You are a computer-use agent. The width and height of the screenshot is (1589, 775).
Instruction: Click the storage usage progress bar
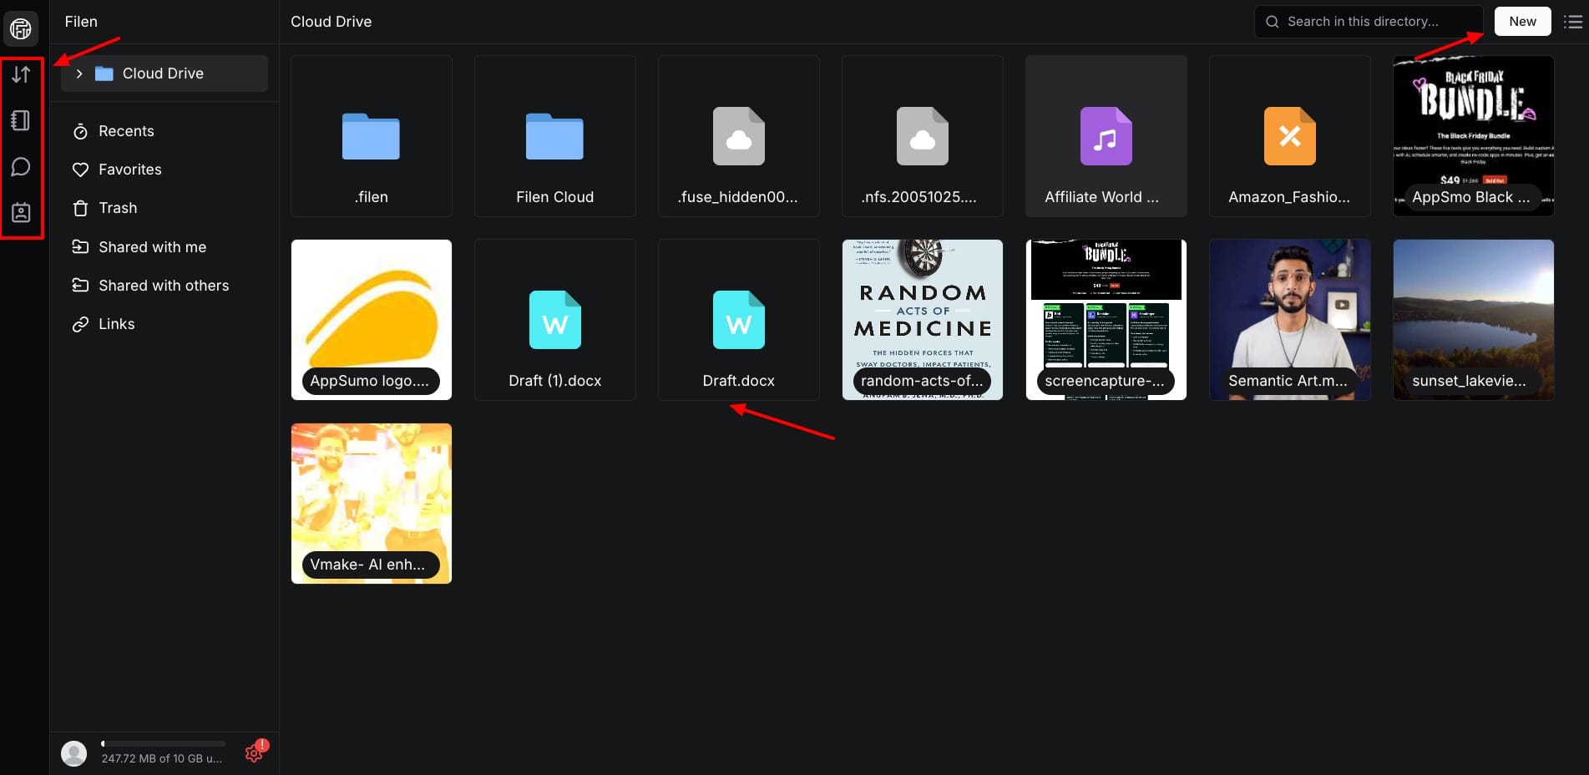163,743
